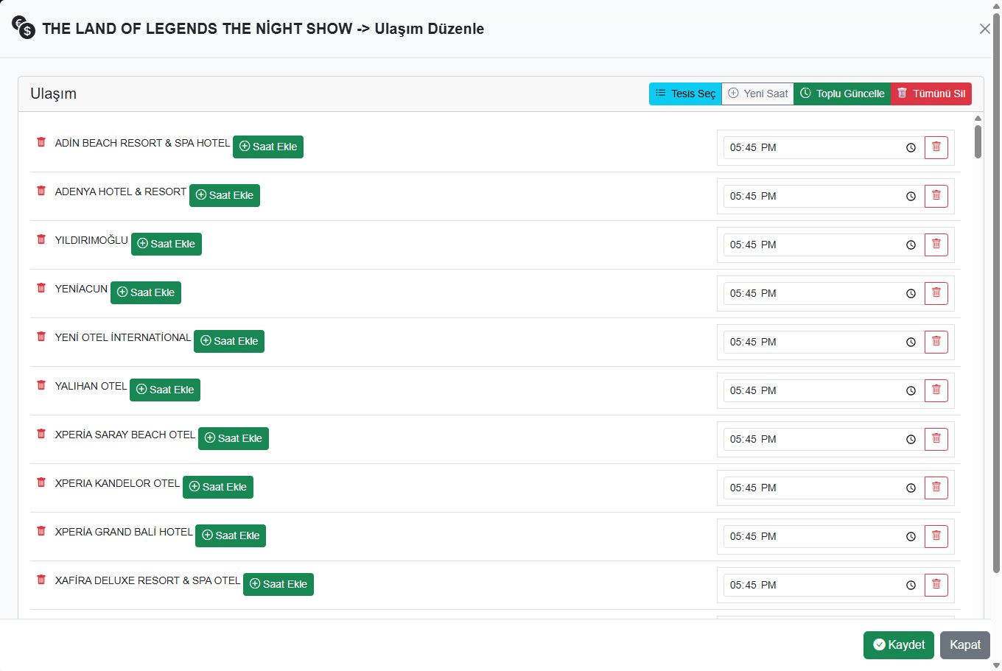Click Tümünü Sil to delete all
Image resolution: width=1002 pixels, height=671 pixels.
[x=931, y=94]
